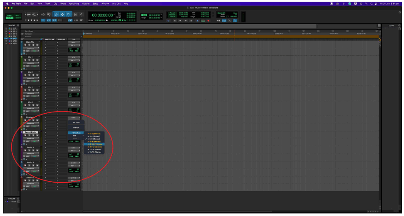The image size is (404, 216).
Task: Open the AudioSuite menu
Action: click(74, 4)
